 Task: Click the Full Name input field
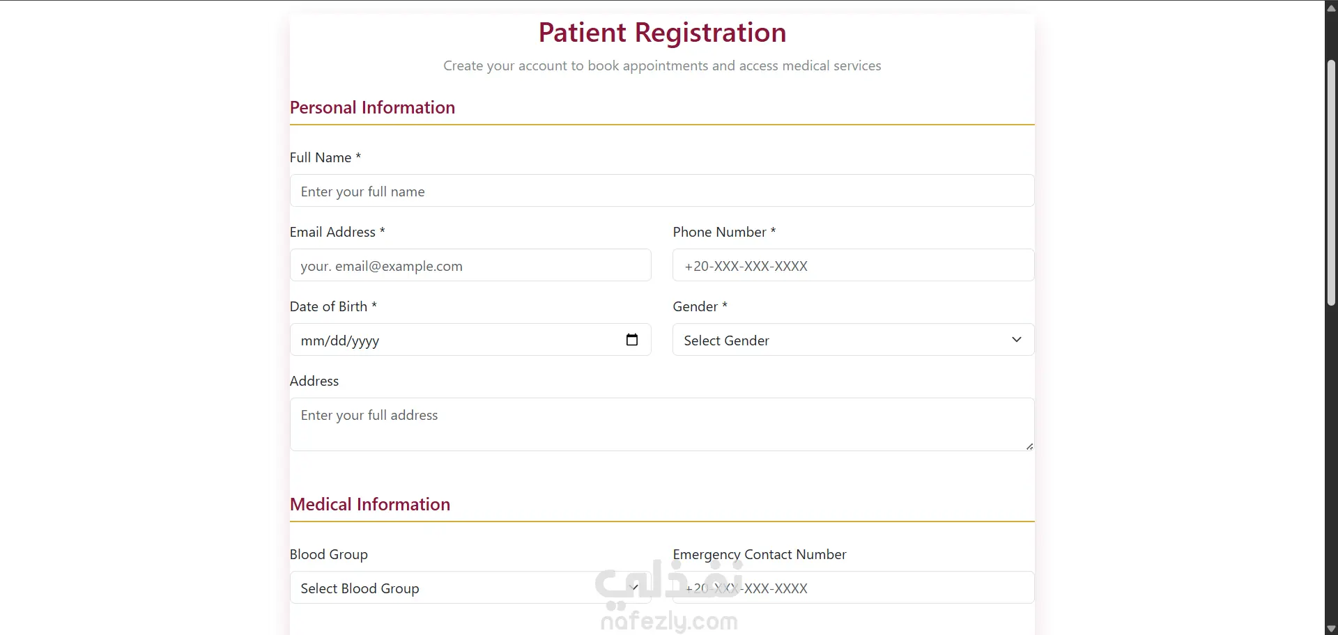pyautogui.click(x=662, y=191)
